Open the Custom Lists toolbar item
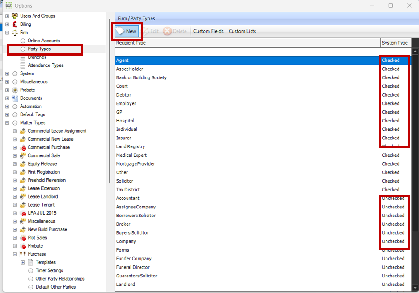Viewport: 419px width, 293px height. (242, 31)
